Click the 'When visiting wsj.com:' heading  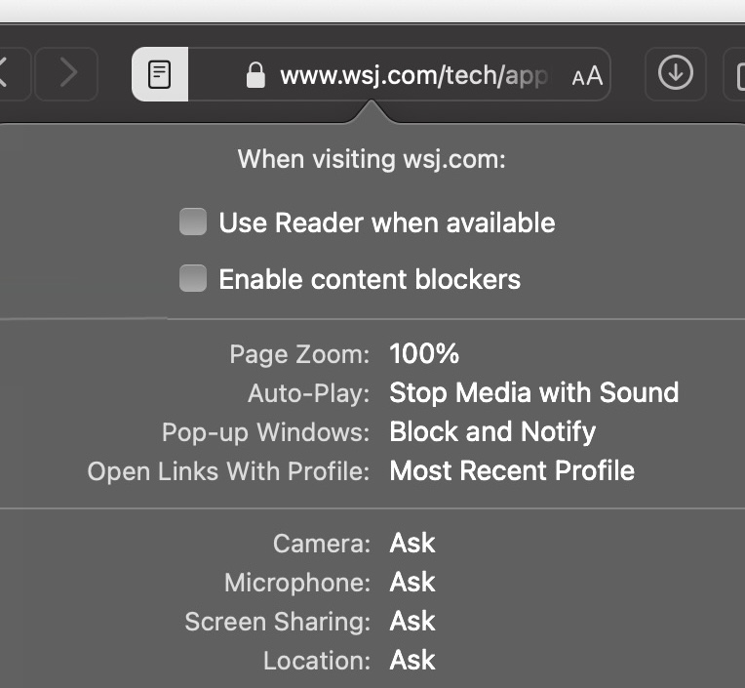372,159
